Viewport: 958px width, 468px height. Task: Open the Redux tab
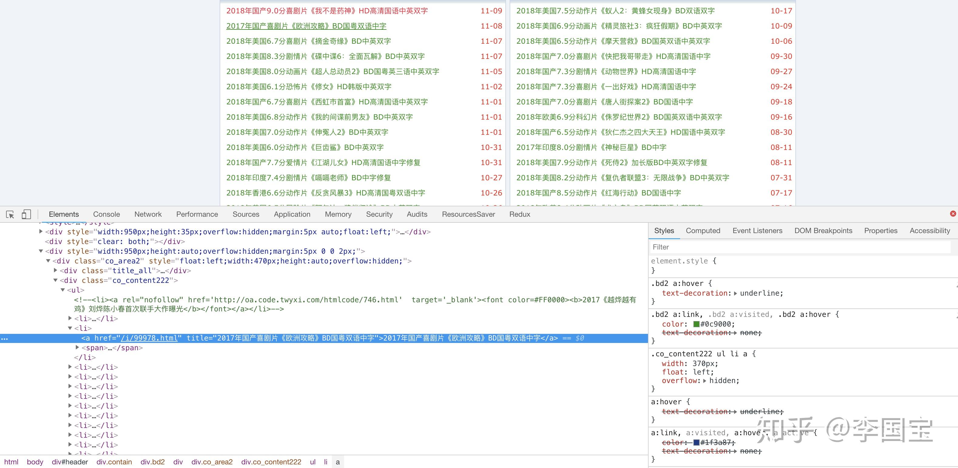[x=520, y=214]
